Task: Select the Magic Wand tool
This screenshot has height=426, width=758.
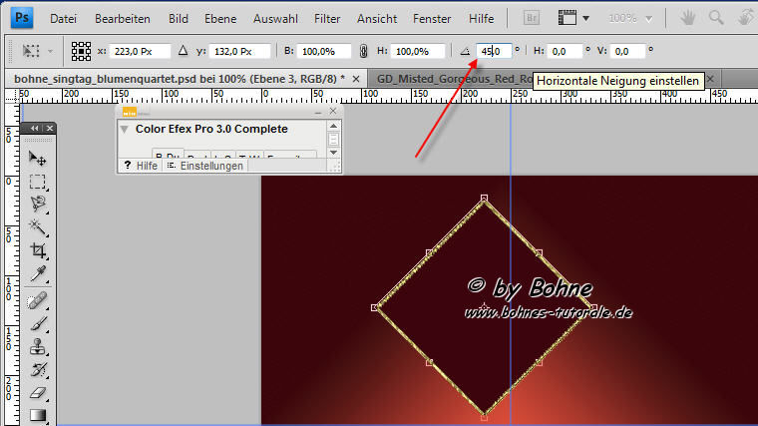Action: [x=38, y=227]
